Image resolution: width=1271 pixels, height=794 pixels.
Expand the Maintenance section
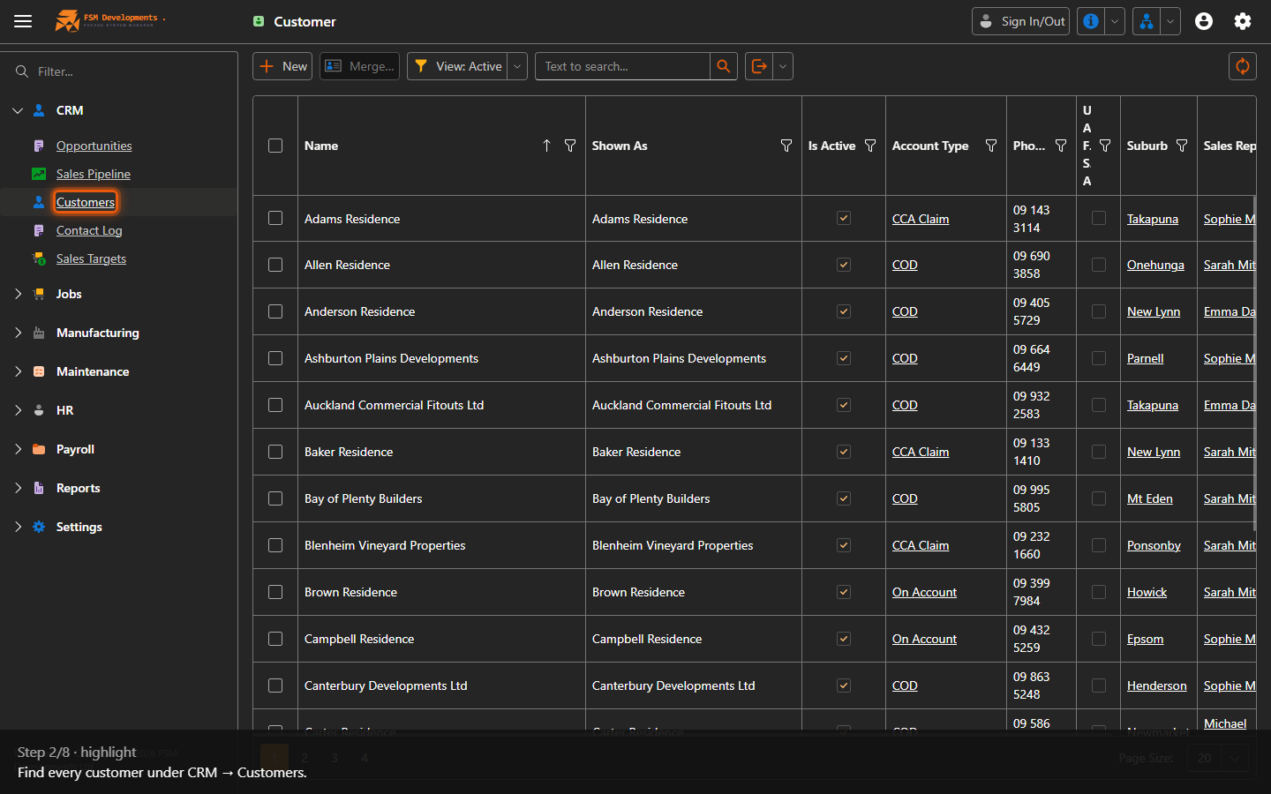click(x=18, y=371)
